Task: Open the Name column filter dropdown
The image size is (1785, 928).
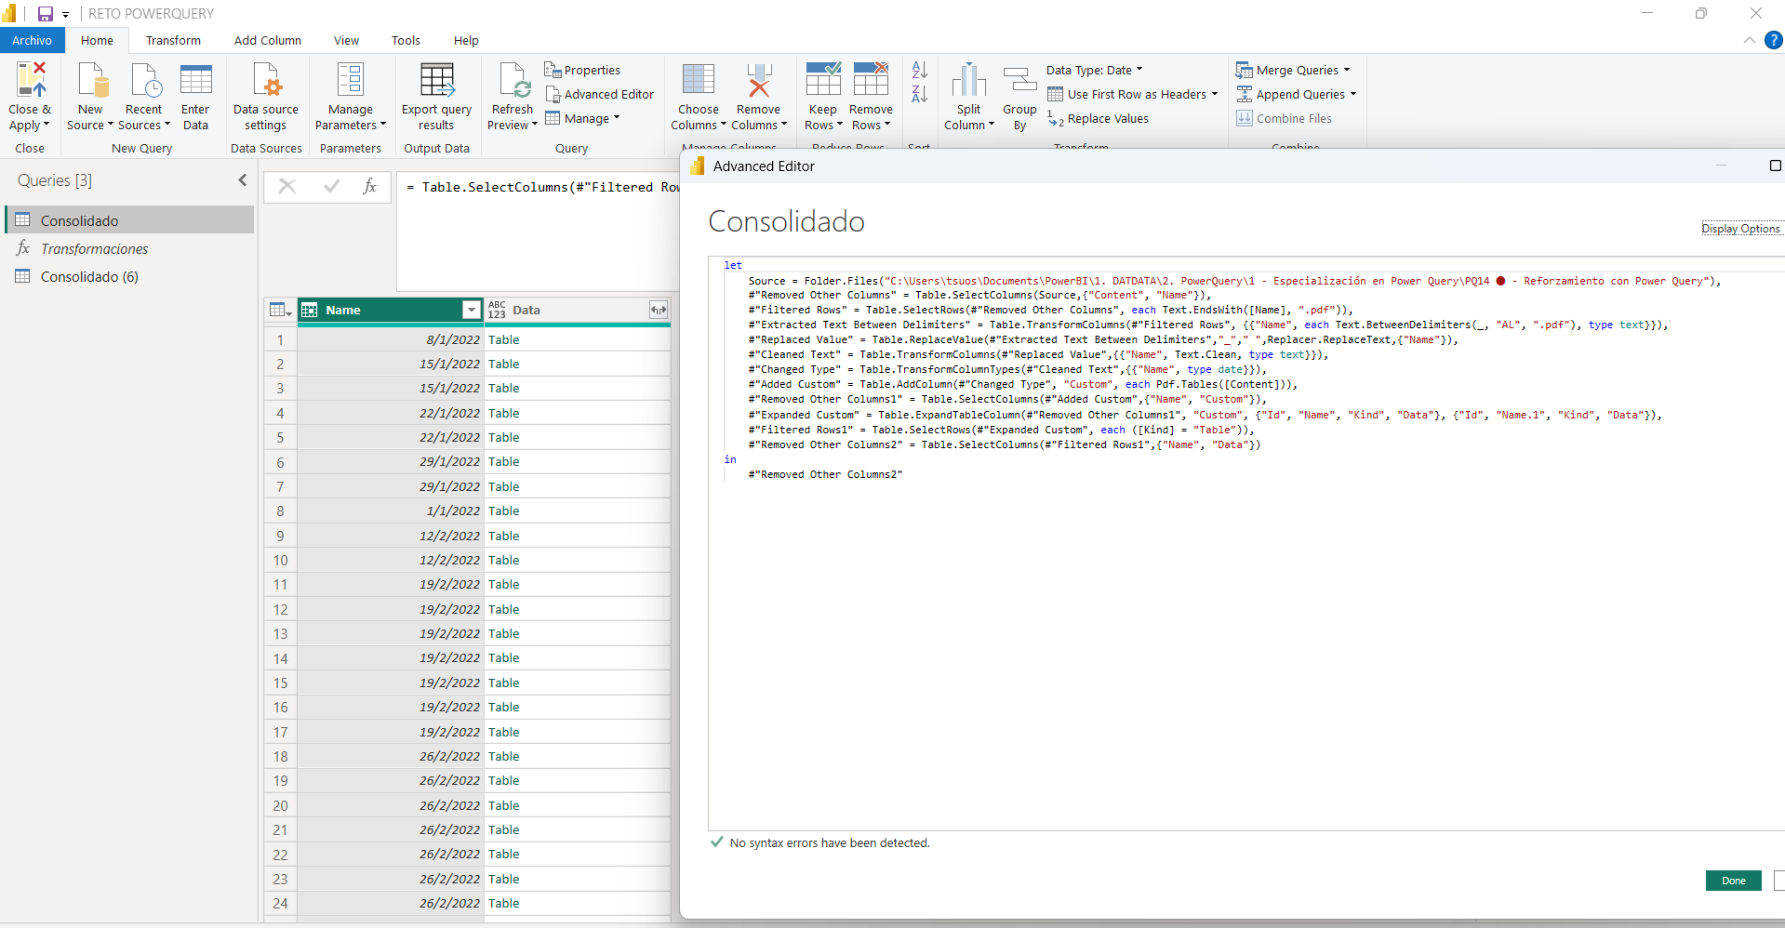Action: click(x=472, y=311)
